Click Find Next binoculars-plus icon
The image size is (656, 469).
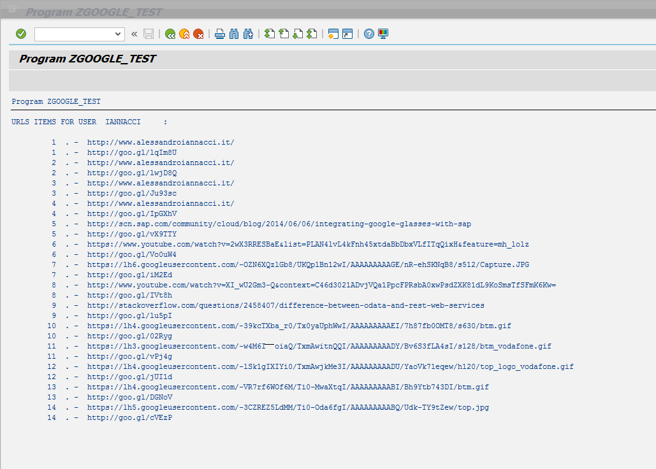pos(248,34)
